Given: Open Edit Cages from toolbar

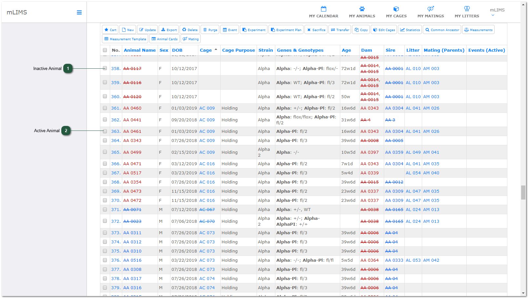Looking at the screenshot, I should pyautogui.click(x=384, y=30).
